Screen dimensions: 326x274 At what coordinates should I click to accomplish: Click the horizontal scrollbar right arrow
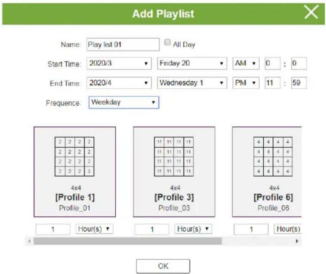coord(297,241)
